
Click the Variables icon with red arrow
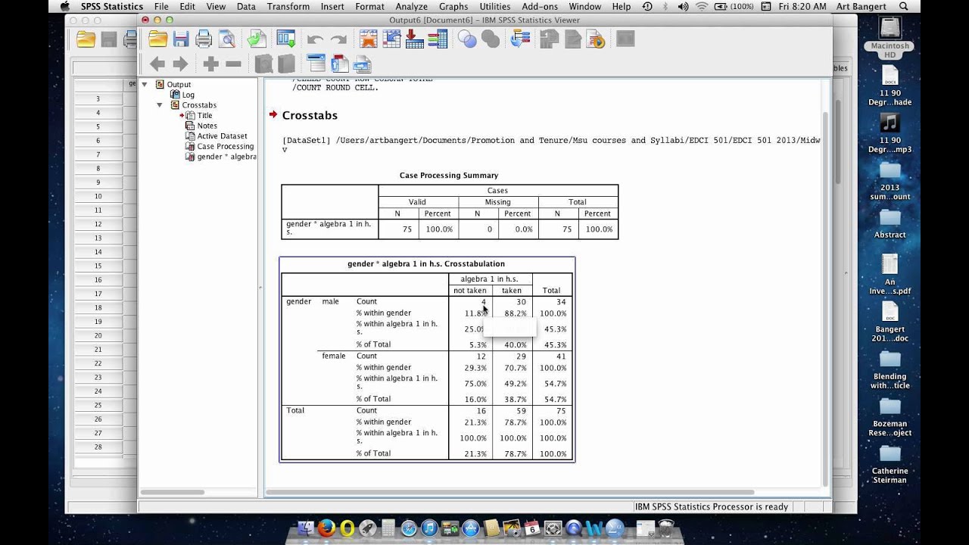415,39
